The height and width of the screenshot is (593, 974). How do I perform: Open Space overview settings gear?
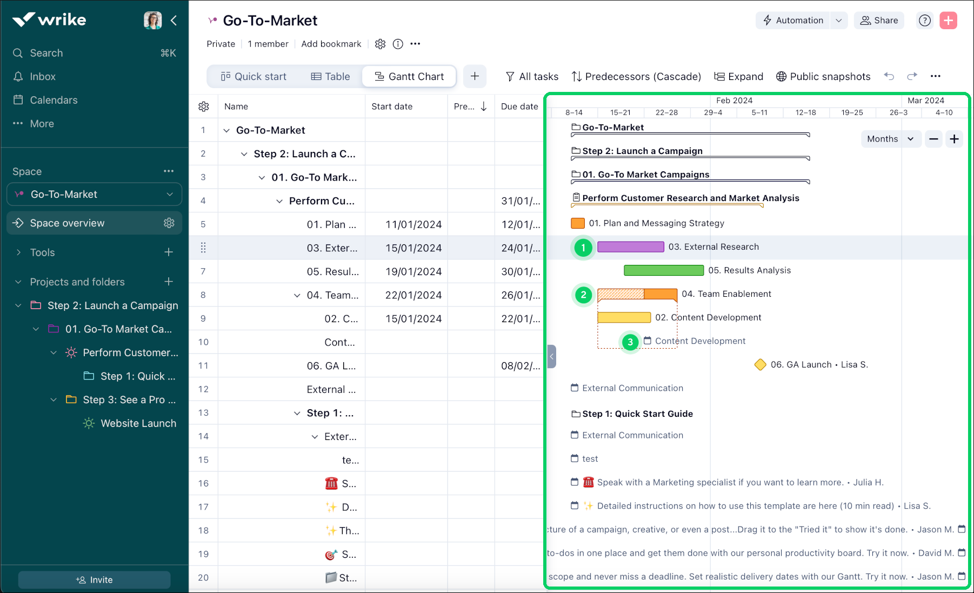point(169,223)
